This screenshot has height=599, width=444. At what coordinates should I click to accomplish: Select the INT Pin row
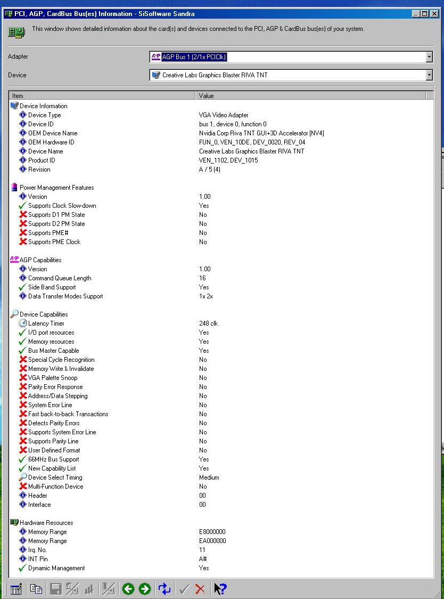[x=221, y=559]
